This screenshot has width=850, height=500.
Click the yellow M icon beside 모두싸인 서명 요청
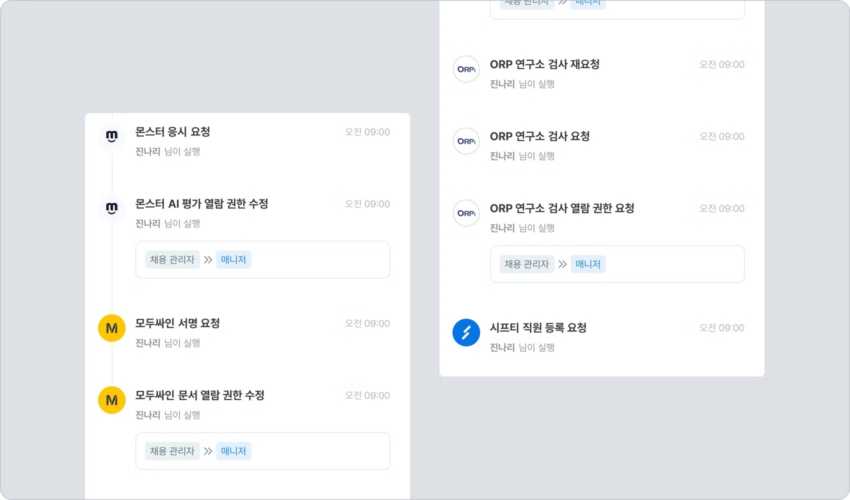pyautogui.click(x=111, y=328)
